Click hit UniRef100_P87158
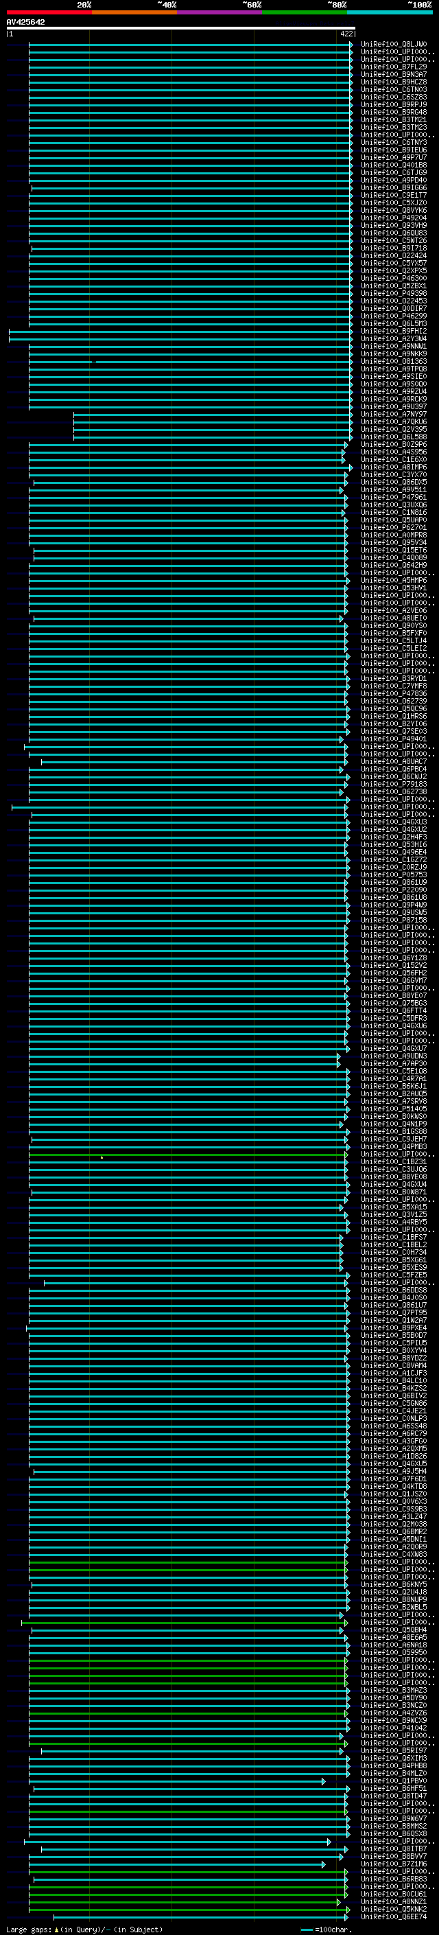Screen dimensions: 439x1935 click(x=394, y=920)
